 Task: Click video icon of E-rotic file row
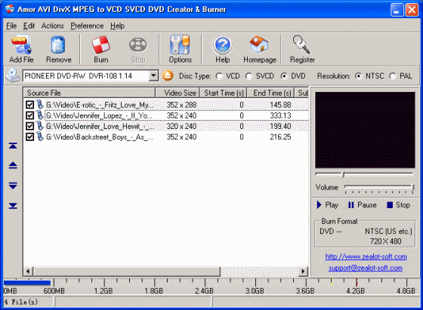pos(40,105)
